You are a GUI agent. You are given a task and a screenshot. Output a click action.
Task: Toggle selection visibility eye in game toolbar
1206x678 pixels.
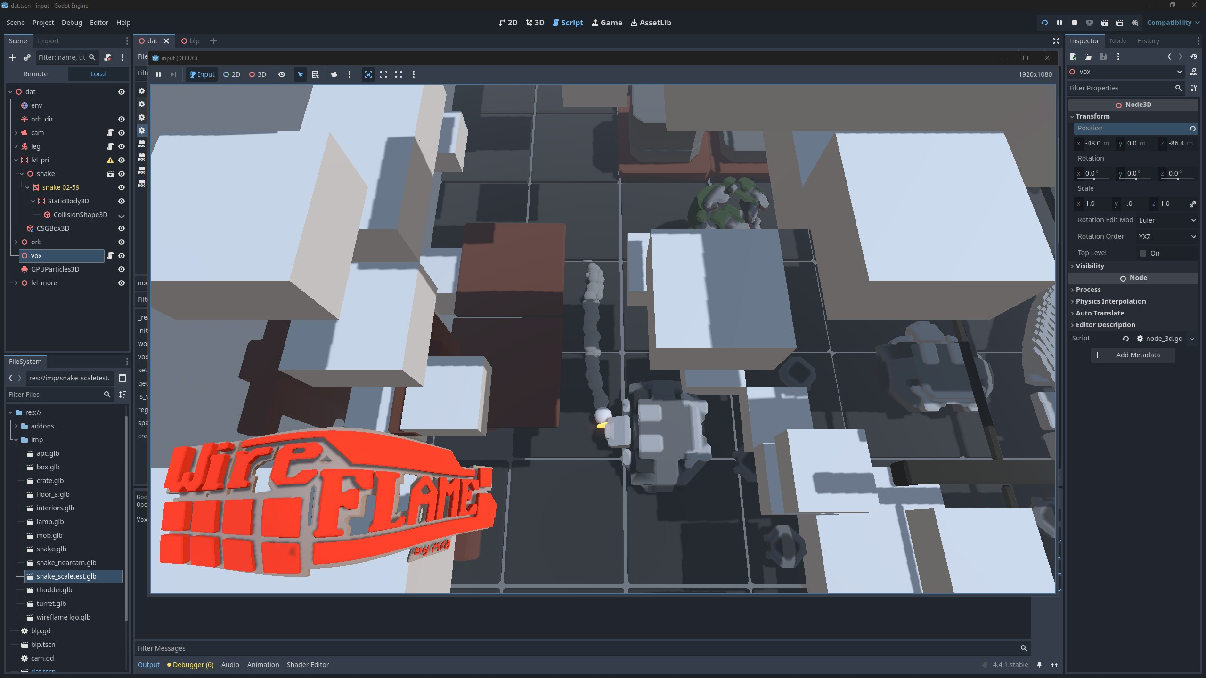(x=282, y=74)
